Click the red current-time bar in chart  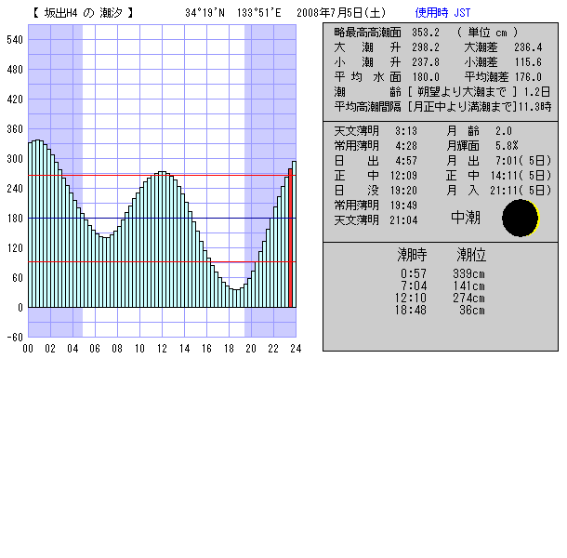click(290, 238)
